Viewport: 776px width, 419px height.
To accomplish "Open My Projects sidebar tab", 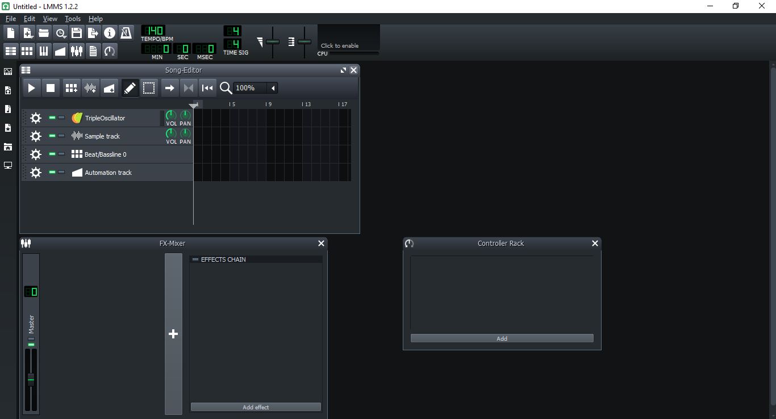I will 8,90.
